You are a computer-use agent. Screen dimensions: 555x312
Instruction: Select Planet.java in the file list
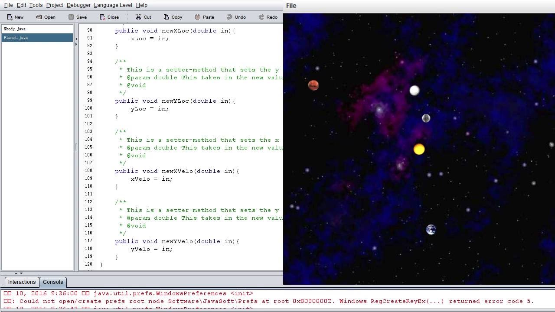pyautogui.click(x=37, y=38)
